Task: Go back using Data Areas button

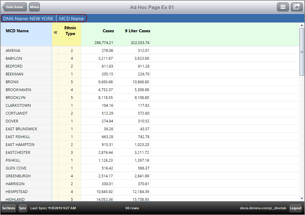Action: coord(15,7)
